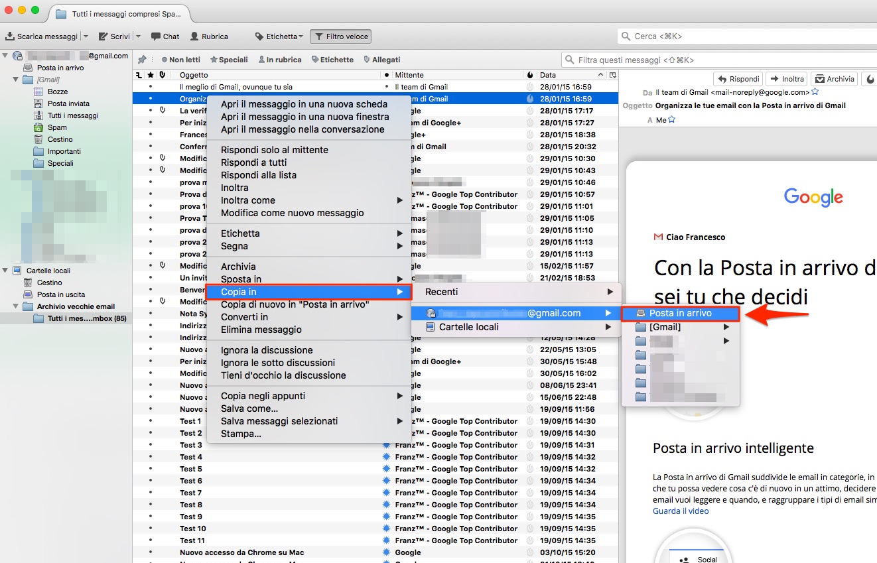This screenshot has width=877, height=563.
Task: Toggle the Filtro veloce quick filter
Action: (341, 36)
